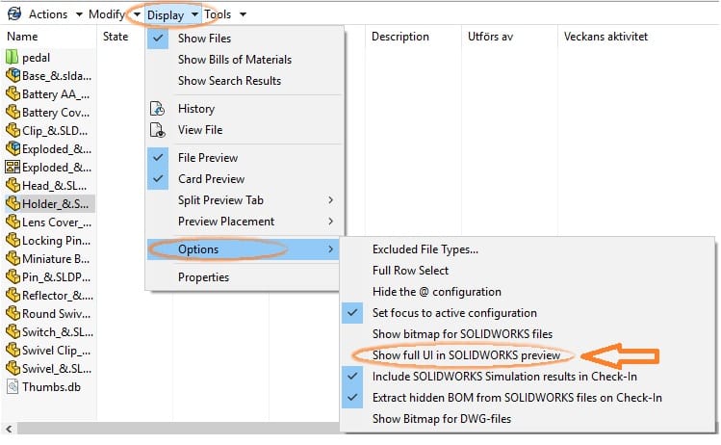Click the History clock icon
This screenshot has height=445, width=721.
point(158,109)
